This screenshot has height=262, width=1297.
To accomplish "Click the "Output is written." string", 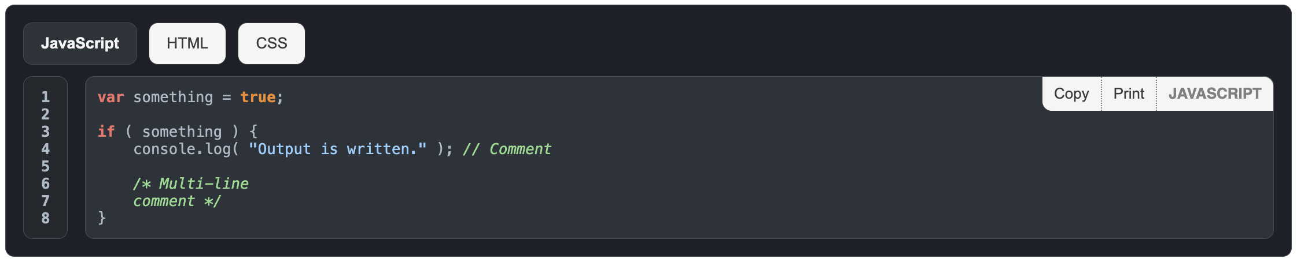I will 337,149.
